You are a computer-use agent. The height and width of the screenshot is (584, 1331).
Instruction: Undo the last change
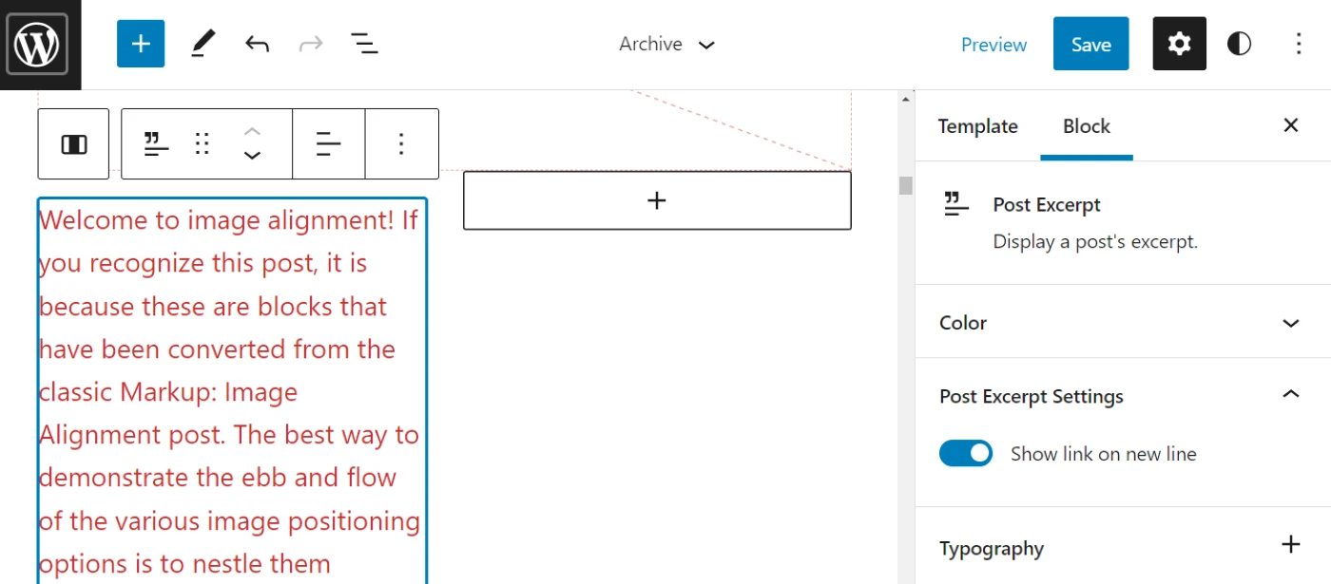[x=257, y=44]
